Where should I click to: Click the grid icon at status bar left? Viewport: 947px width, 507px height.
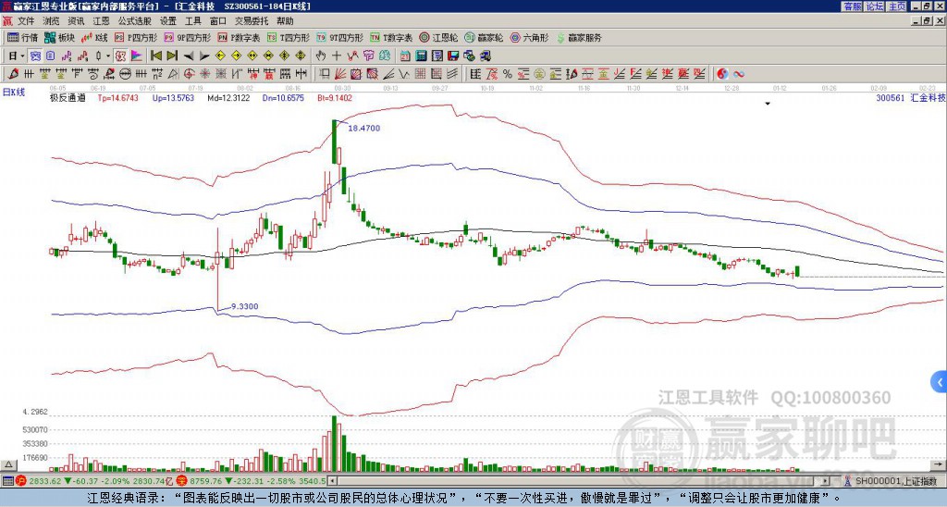pyautogui.click(x=7, y=481)
